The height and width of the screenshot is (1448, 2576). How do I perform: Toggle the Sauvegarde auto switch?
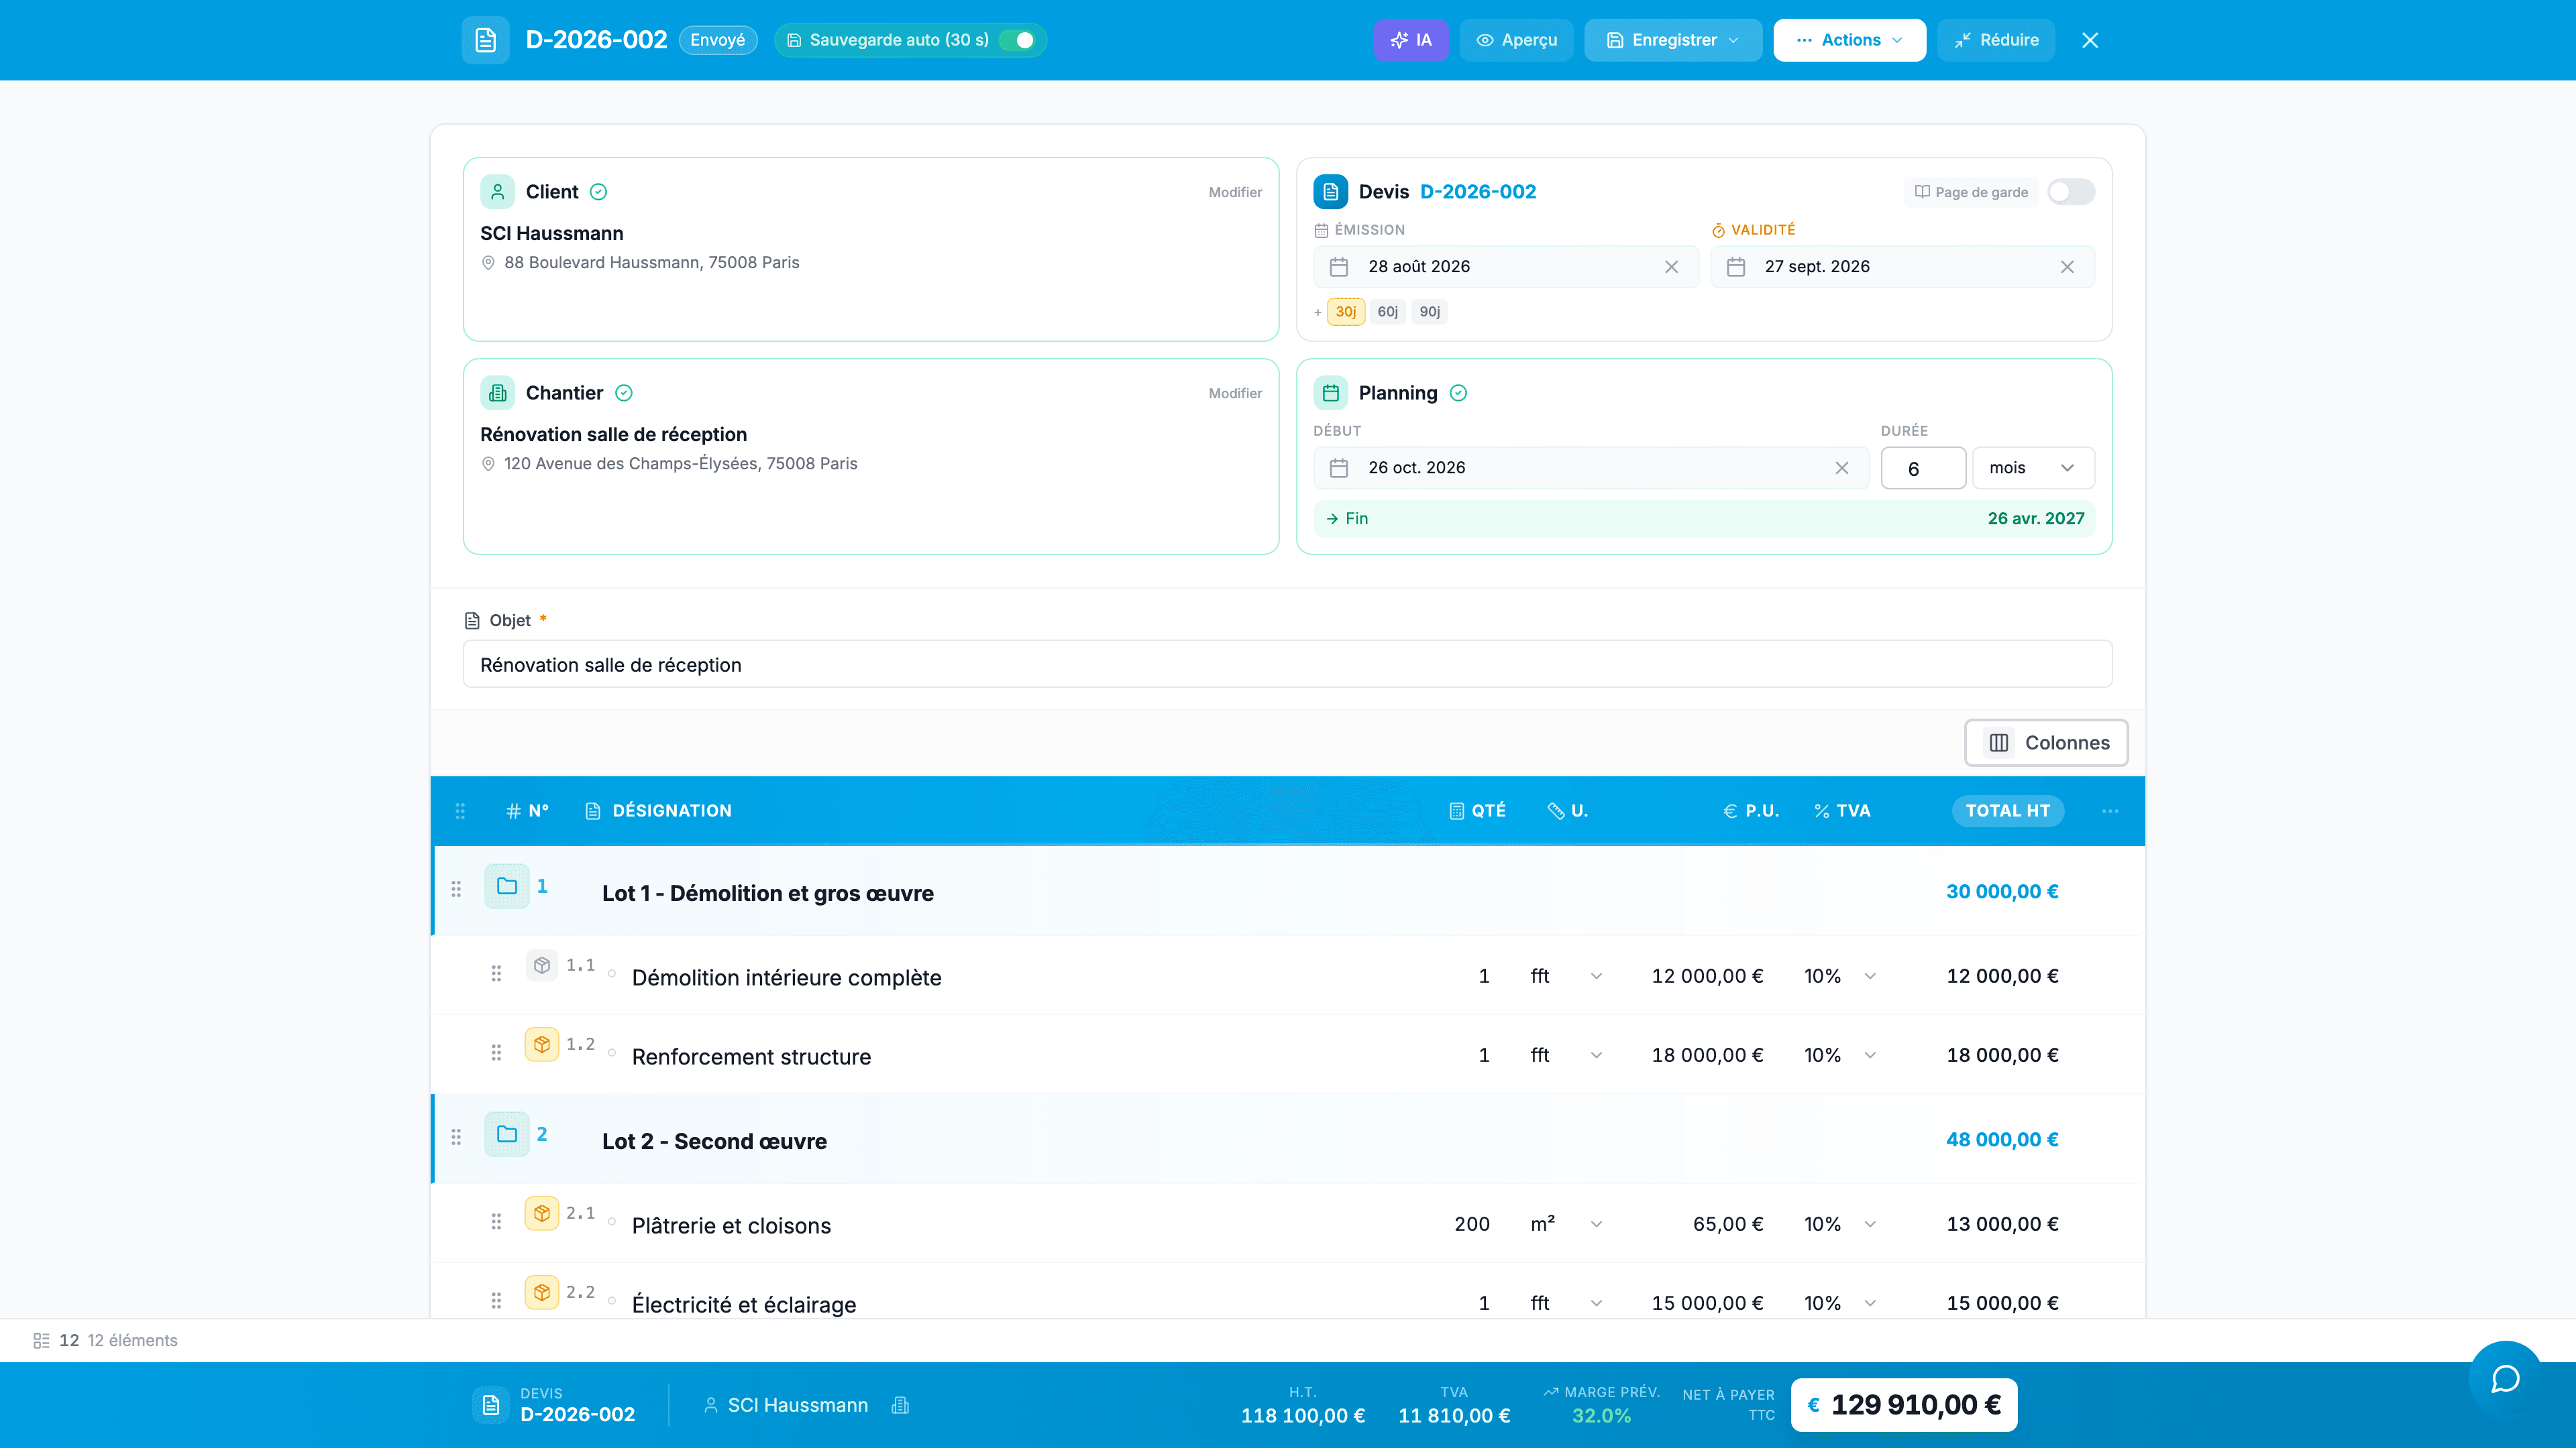click(1018, 40)
